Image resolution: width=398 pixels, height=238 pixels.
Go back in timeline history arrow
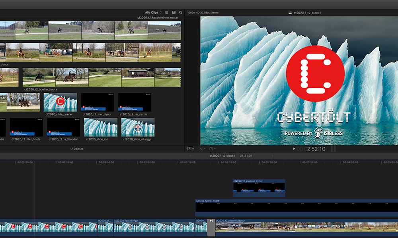191,156
